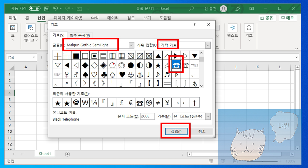The width and height of the screenshot is (308, 168).
Task: Open the 글꼴 font dropdown arrow
Action: [x=131, y=45]
